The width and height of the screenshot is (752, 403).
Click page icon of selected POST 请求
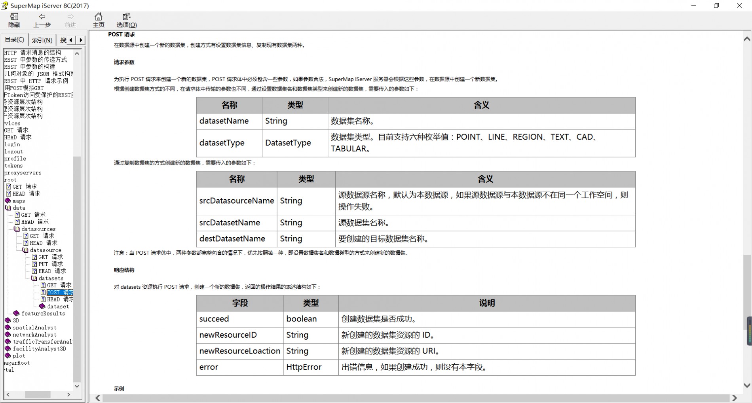click(x=43, y=292)
